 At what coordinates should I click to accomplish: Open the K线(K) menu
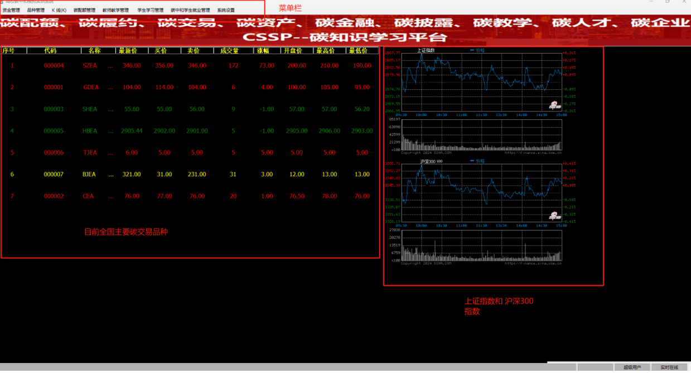coord(59,10)
